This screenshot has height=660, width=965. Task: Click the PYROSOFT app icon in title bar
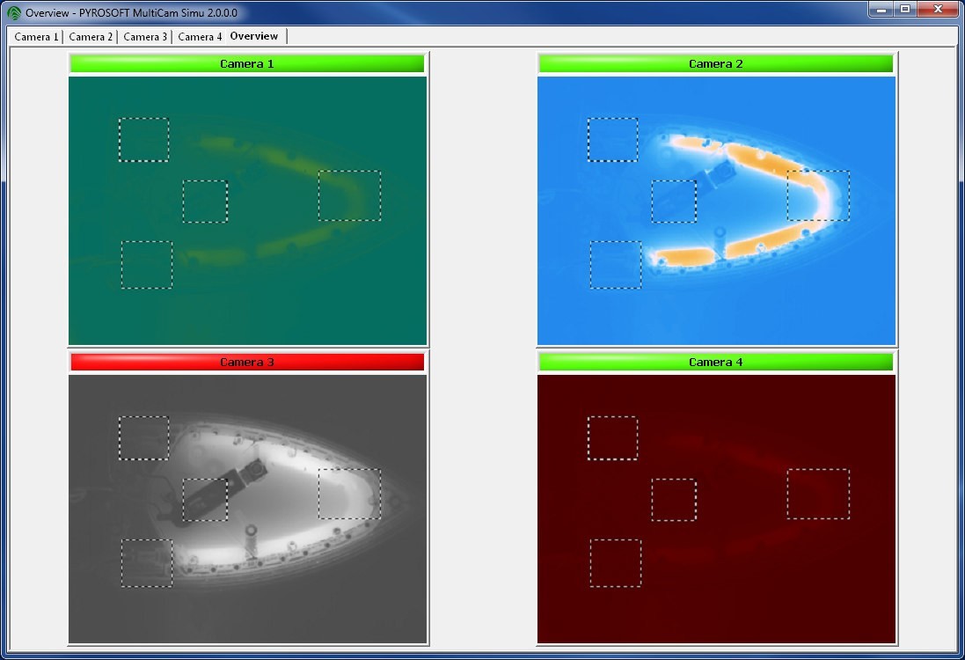[x=14, y=13]
